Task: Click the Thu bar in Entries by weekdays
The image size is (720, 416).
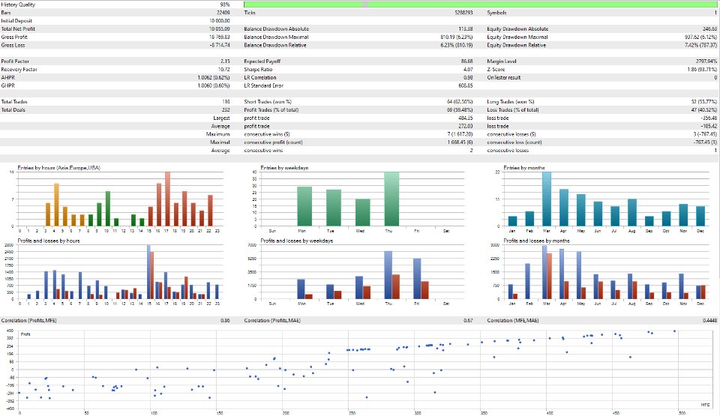Action: pos(391,199)
